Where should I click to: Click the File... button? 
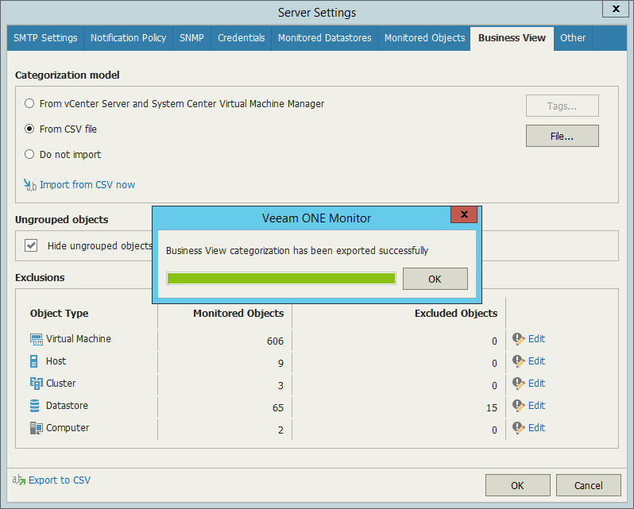[x=562, y=136]
